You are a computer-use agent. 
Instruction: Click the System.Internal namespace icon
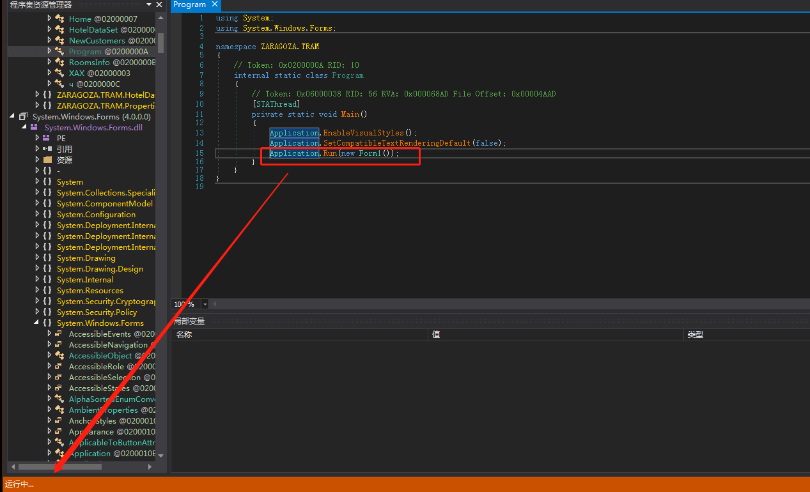(x=47, y=279)
